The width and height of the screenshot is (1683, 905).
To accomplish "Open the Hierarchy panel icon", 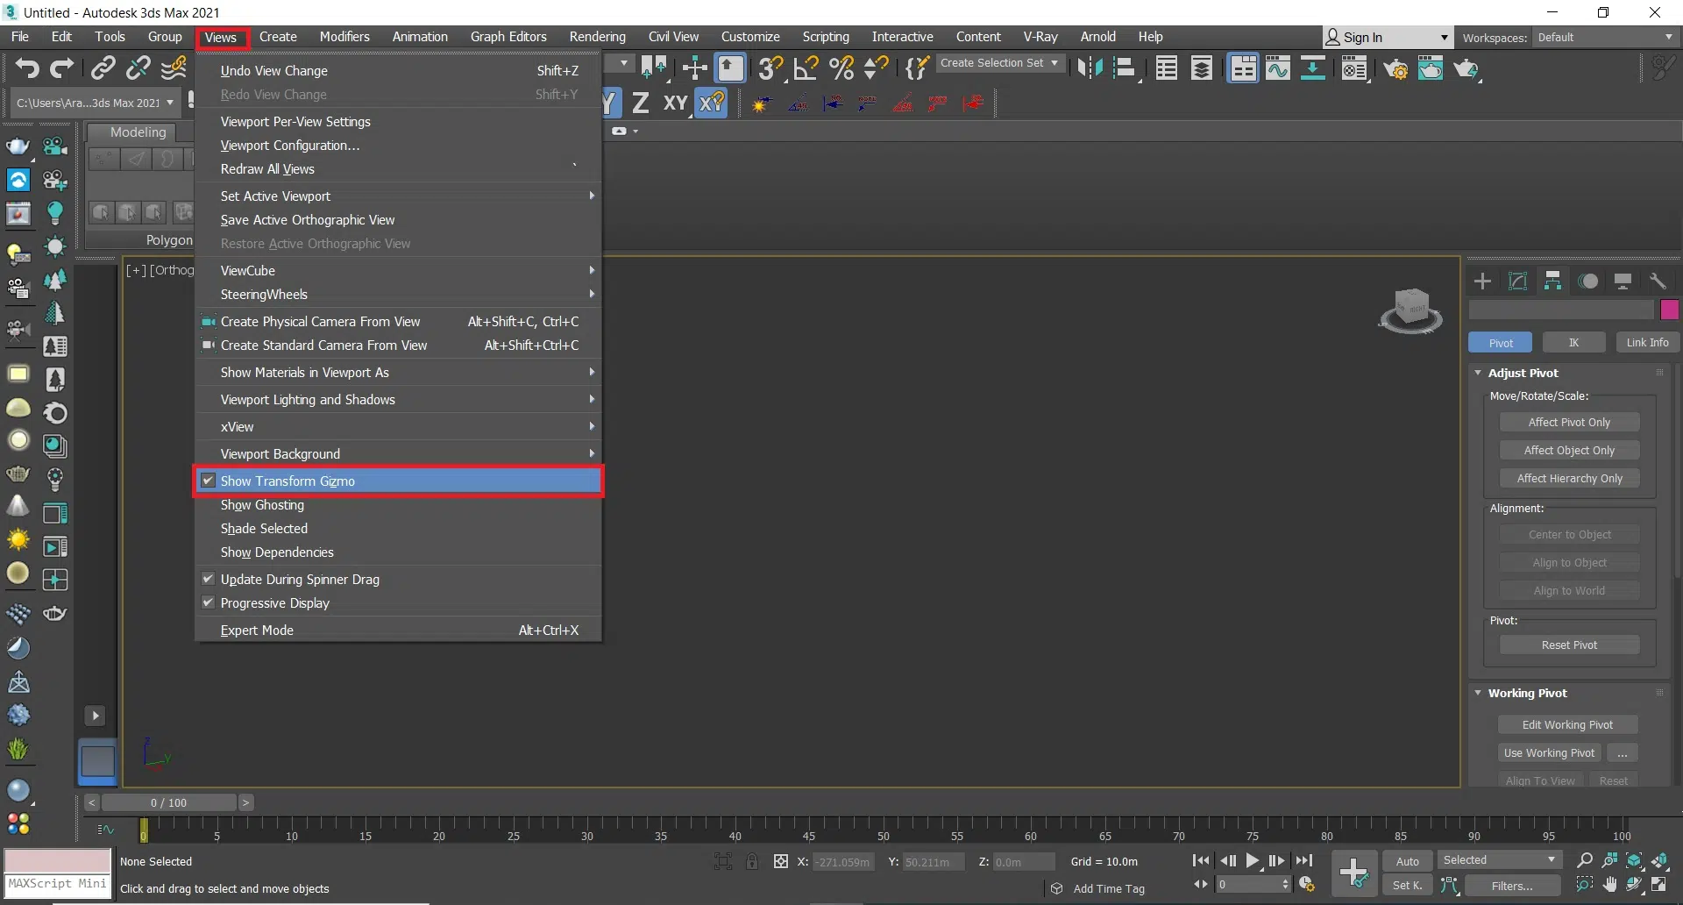I will (1552, 281).
